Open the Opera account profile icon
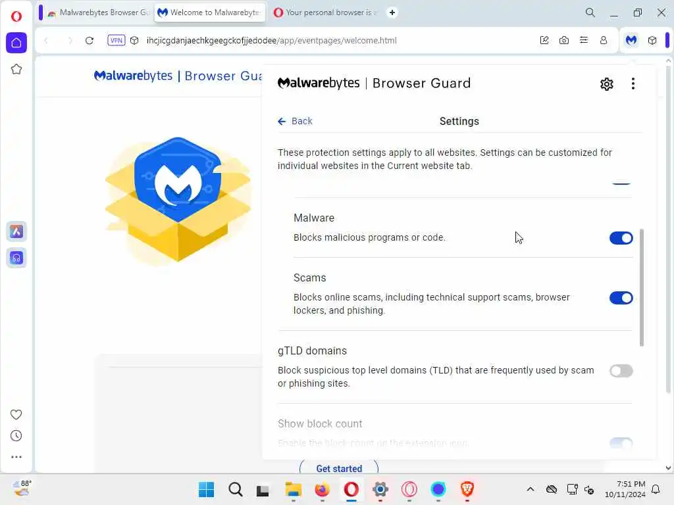The width and height of the screenshot is (674, 505). pyautogui.click(x=603, y=40)
